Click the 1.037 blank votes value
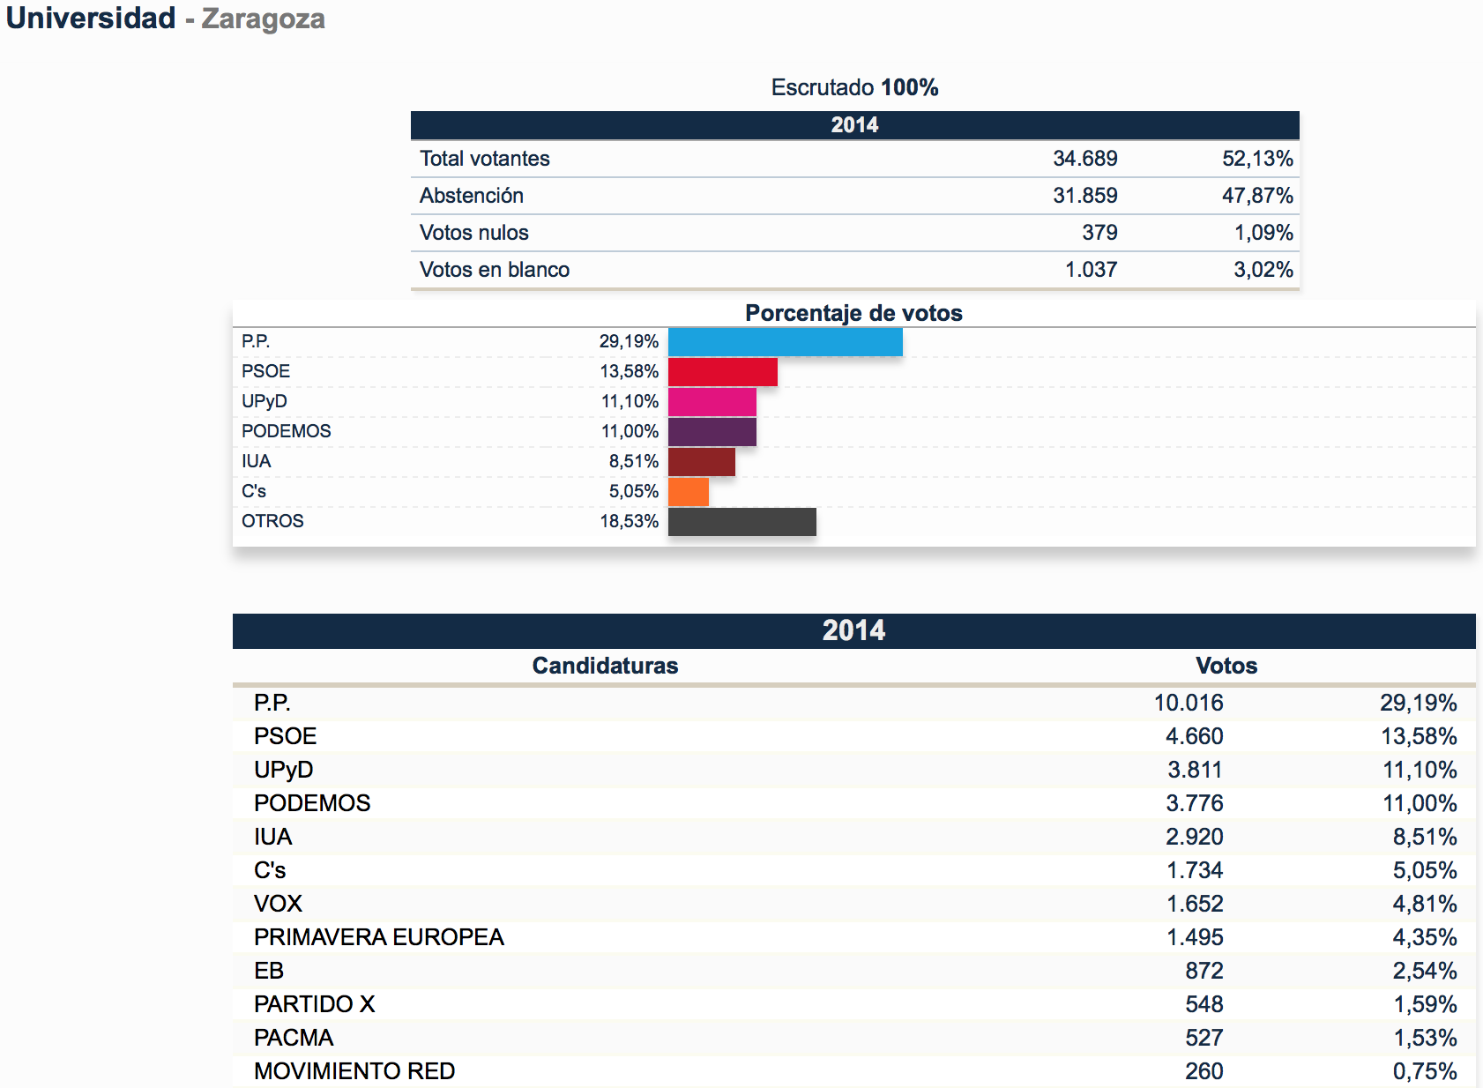The height and width of the screenshot is (1088, 1483). 1091,270
